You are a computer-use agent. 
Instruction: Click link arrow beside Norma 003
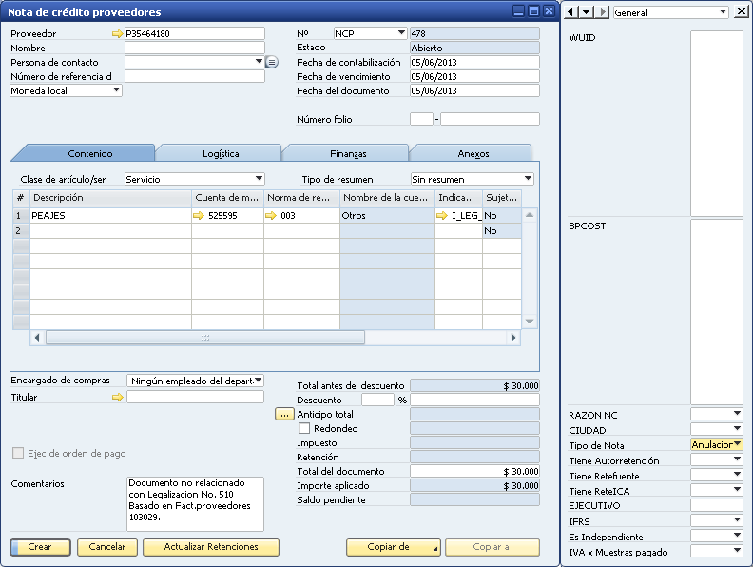pyautogui.click(x=271, y=216)
